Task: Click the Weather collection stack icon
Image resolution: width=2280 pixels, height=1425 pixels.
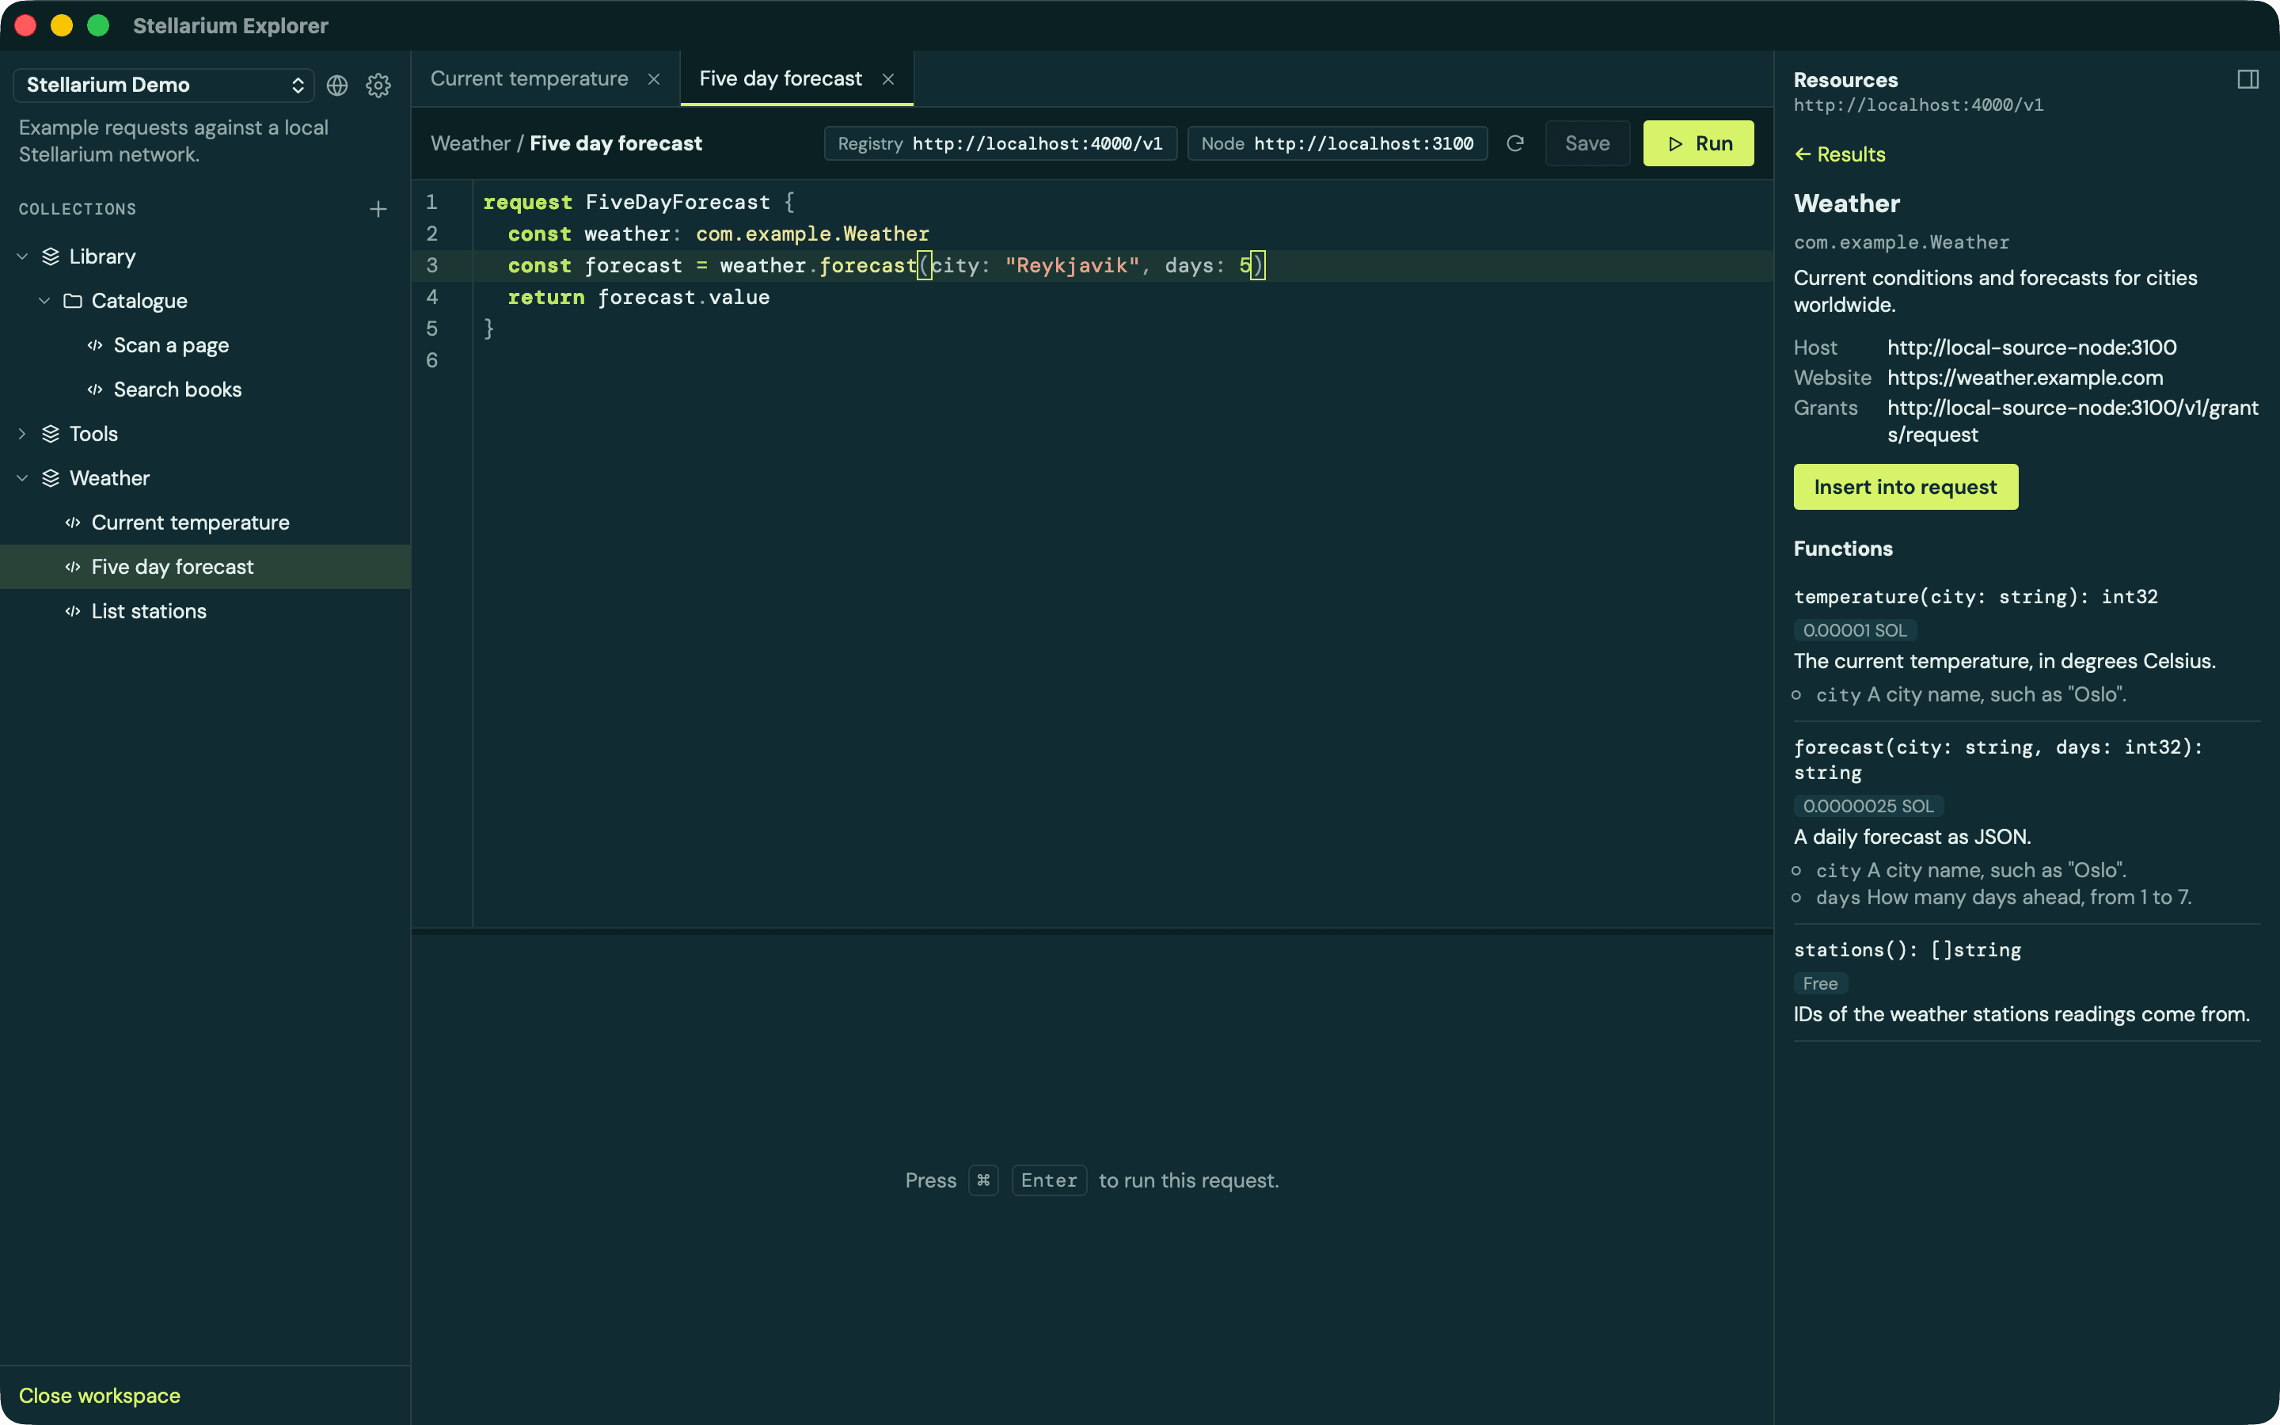Action: click(51, 478)
